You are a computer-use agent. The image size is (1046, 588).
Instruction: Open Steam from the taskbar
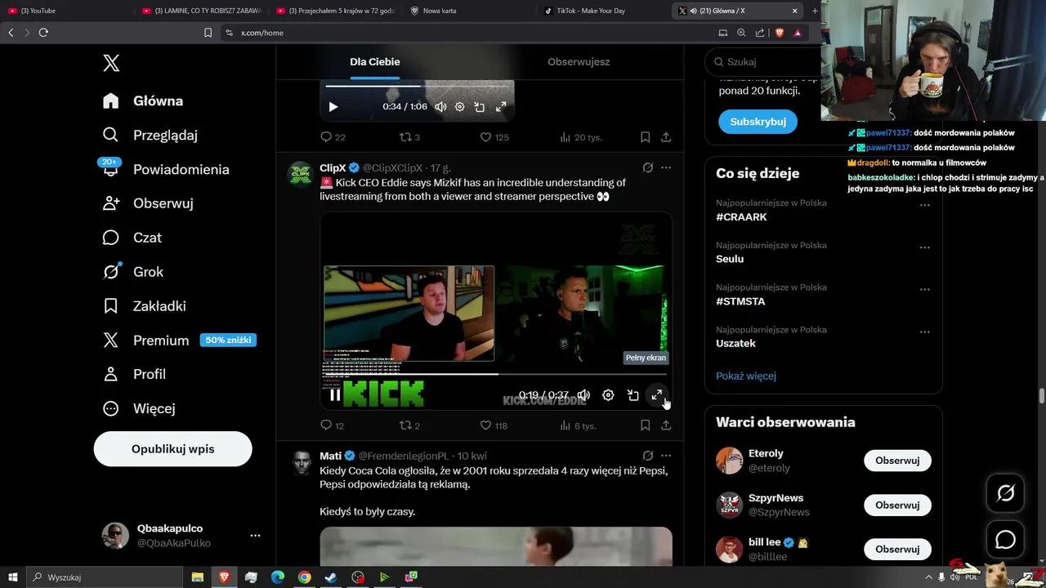tap(331, 577)
